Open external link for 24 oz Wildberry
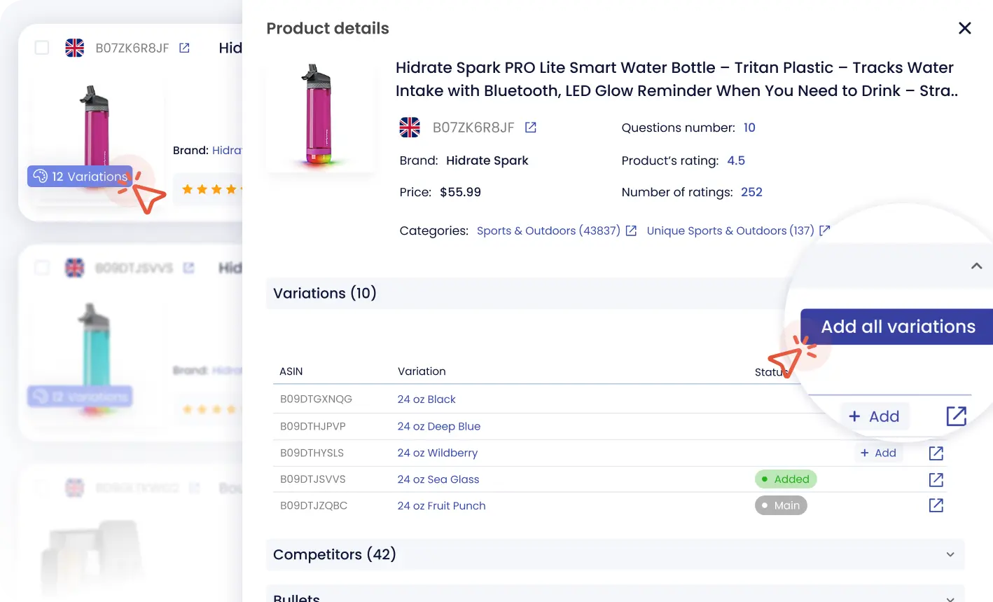 pyautogui.click(x=936, y=453)
